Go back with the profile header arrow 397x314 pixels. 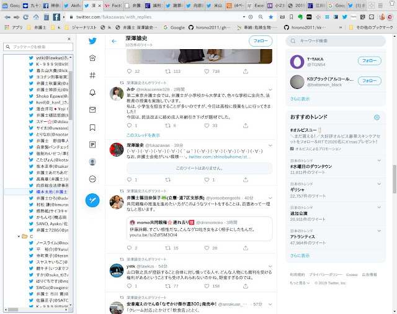[x=114, y=41]
